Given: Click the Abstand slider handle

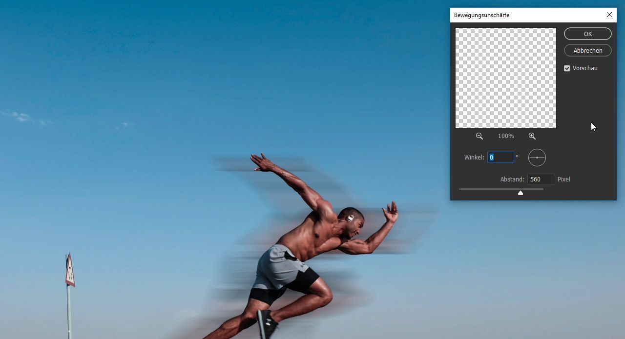Looking at the screenshot, I should pyautogui.click(x=521, y=193).
